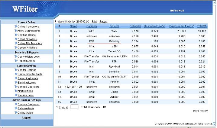Open Online Computers page
The width and height of the screenshot is (217, 128).
pyautogui.click(x=28, y=26)
